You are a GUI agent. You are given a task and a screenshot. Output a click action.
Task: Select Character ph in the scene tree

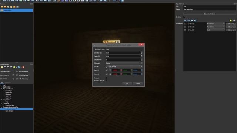[x=10, y=105]
